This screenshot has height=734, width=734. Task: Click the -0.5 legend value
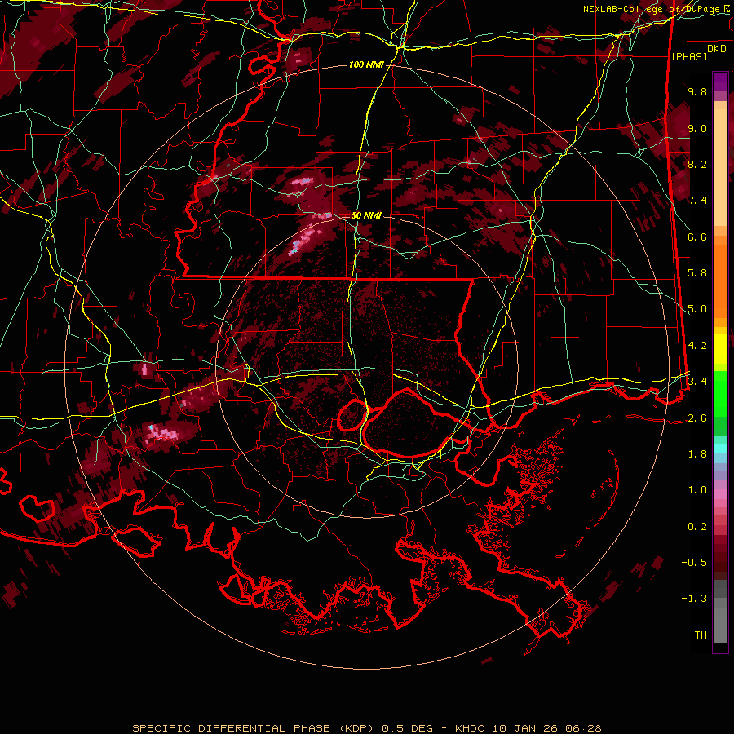(694, 562)
